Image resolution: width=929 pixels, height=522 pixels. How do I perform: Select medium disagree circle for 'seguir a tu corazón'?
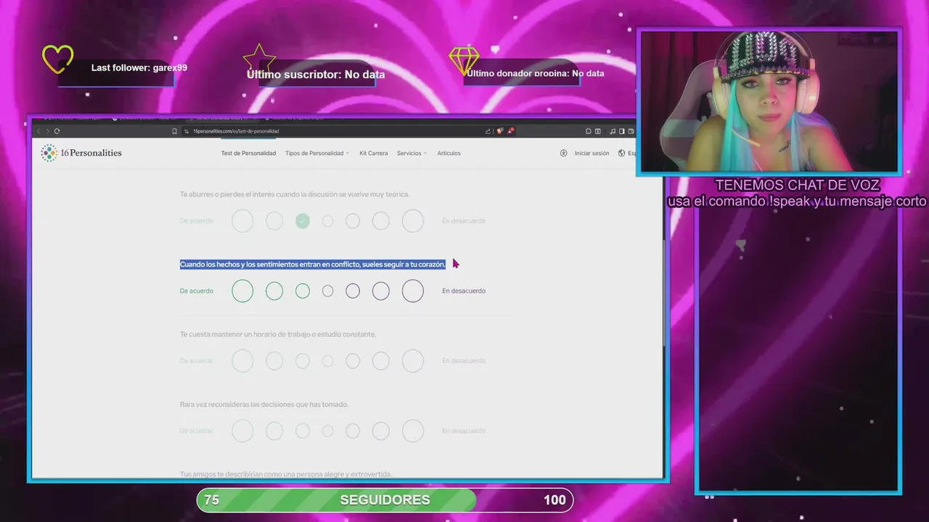pos(381,291)
